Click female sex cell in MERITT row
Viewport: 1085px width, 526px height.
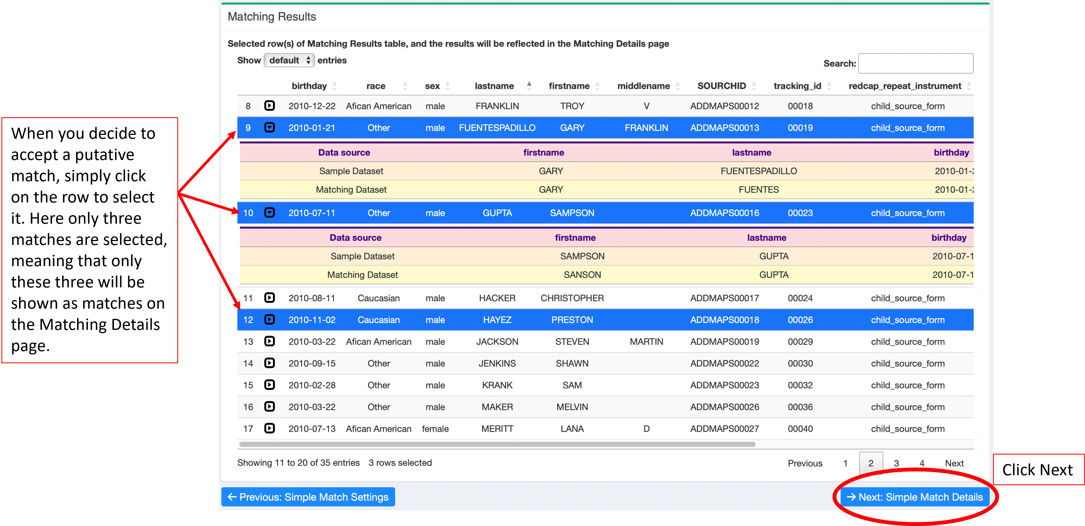[x=435, y=429]
